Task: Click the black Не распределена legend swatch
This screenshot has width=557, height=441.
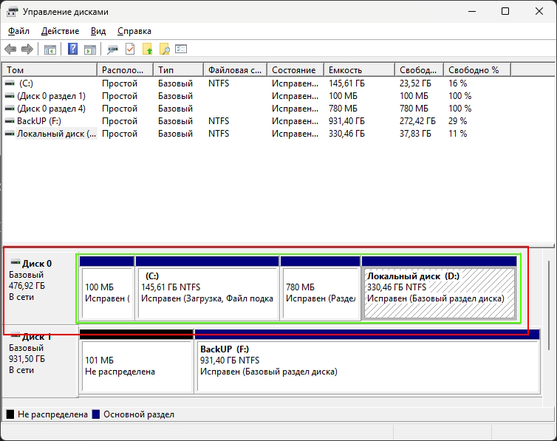Action: click(10, 414)
